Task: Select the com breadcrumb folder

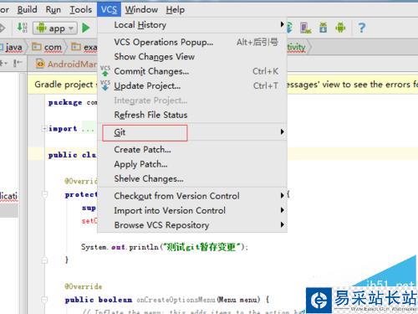Action: tap(47, 47)
